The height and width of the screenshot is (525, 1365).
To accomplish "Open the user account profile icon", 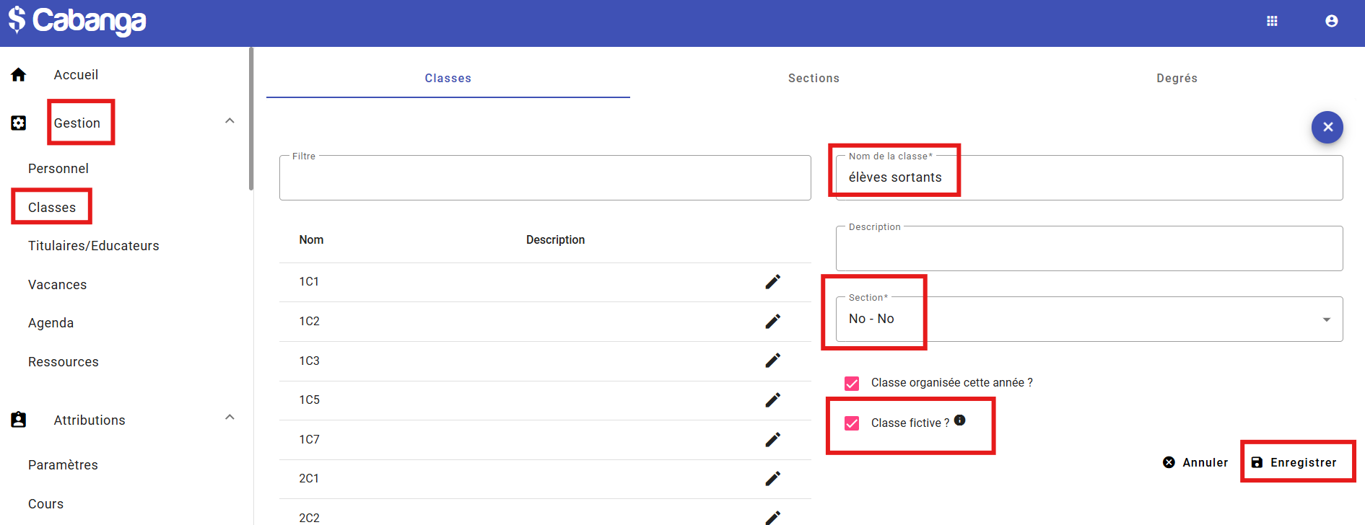I will point(1331,21).
